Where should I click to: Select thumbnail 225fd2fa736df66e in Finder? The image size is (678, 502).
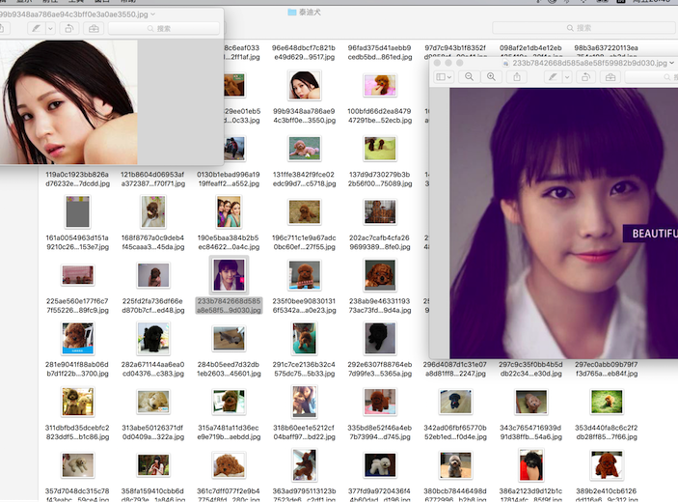tap(153, 275)
